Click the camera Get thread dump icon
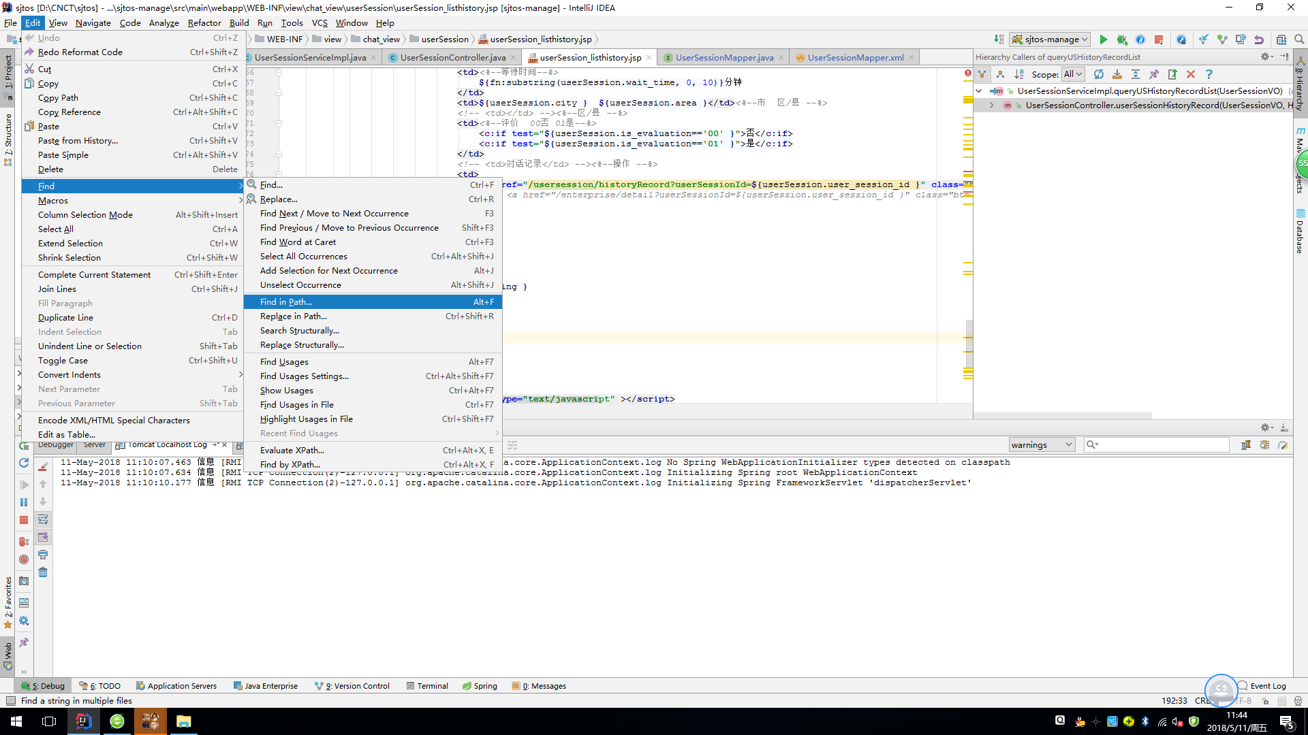Screen dimensions: 1308x735 pyautogui.click(x=24, y=581)
